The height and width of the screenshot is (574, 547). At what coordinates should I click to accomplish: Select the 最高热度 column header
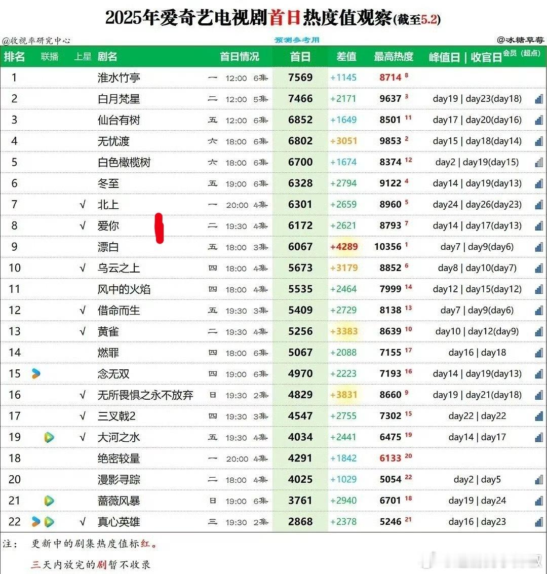[x=394, y=57]
